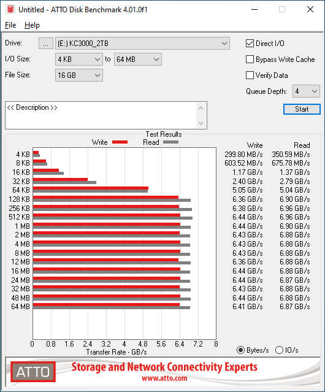Click the ATTO app icon in title bar
The height and width of the screenshot is (392, 325).
click(x=10, y=9)
